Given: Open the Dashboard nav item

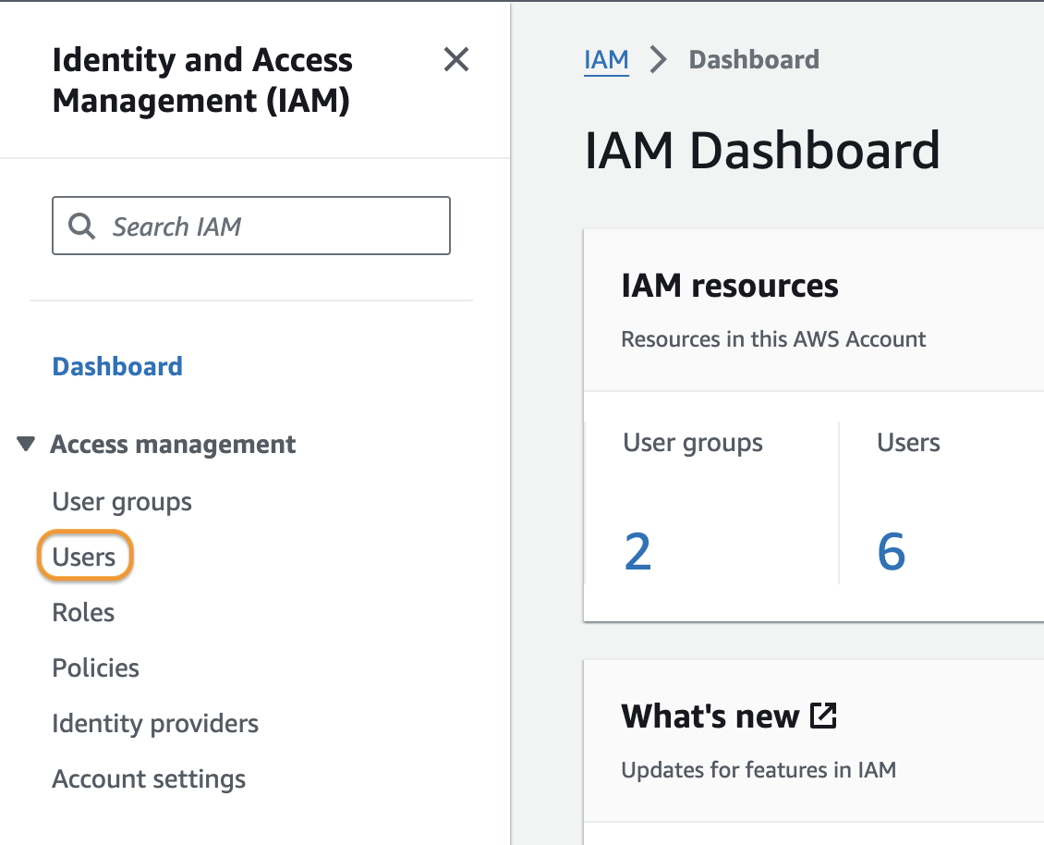Looking at the screenshot, I should tap(117, 366).
